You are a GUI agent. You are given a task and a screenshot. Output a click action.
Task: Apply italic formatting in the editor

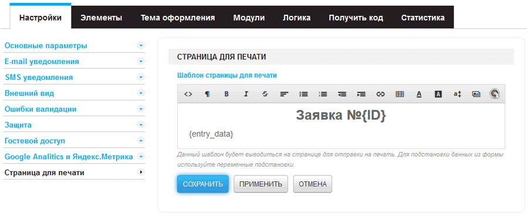click(x=246, y=95)
